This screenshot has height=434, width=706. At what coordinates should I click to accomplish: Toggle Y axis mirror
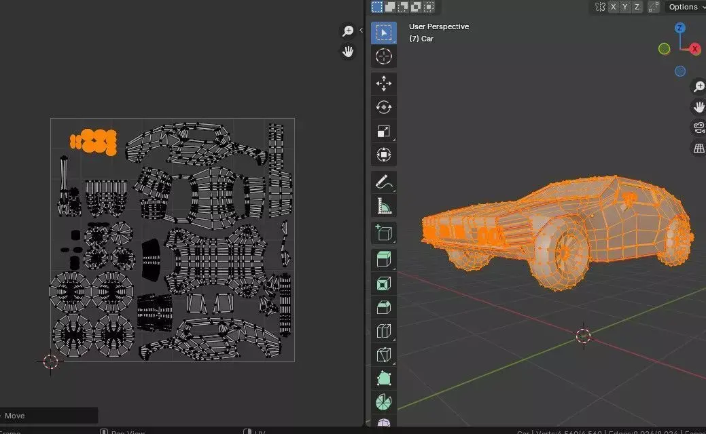625,7
